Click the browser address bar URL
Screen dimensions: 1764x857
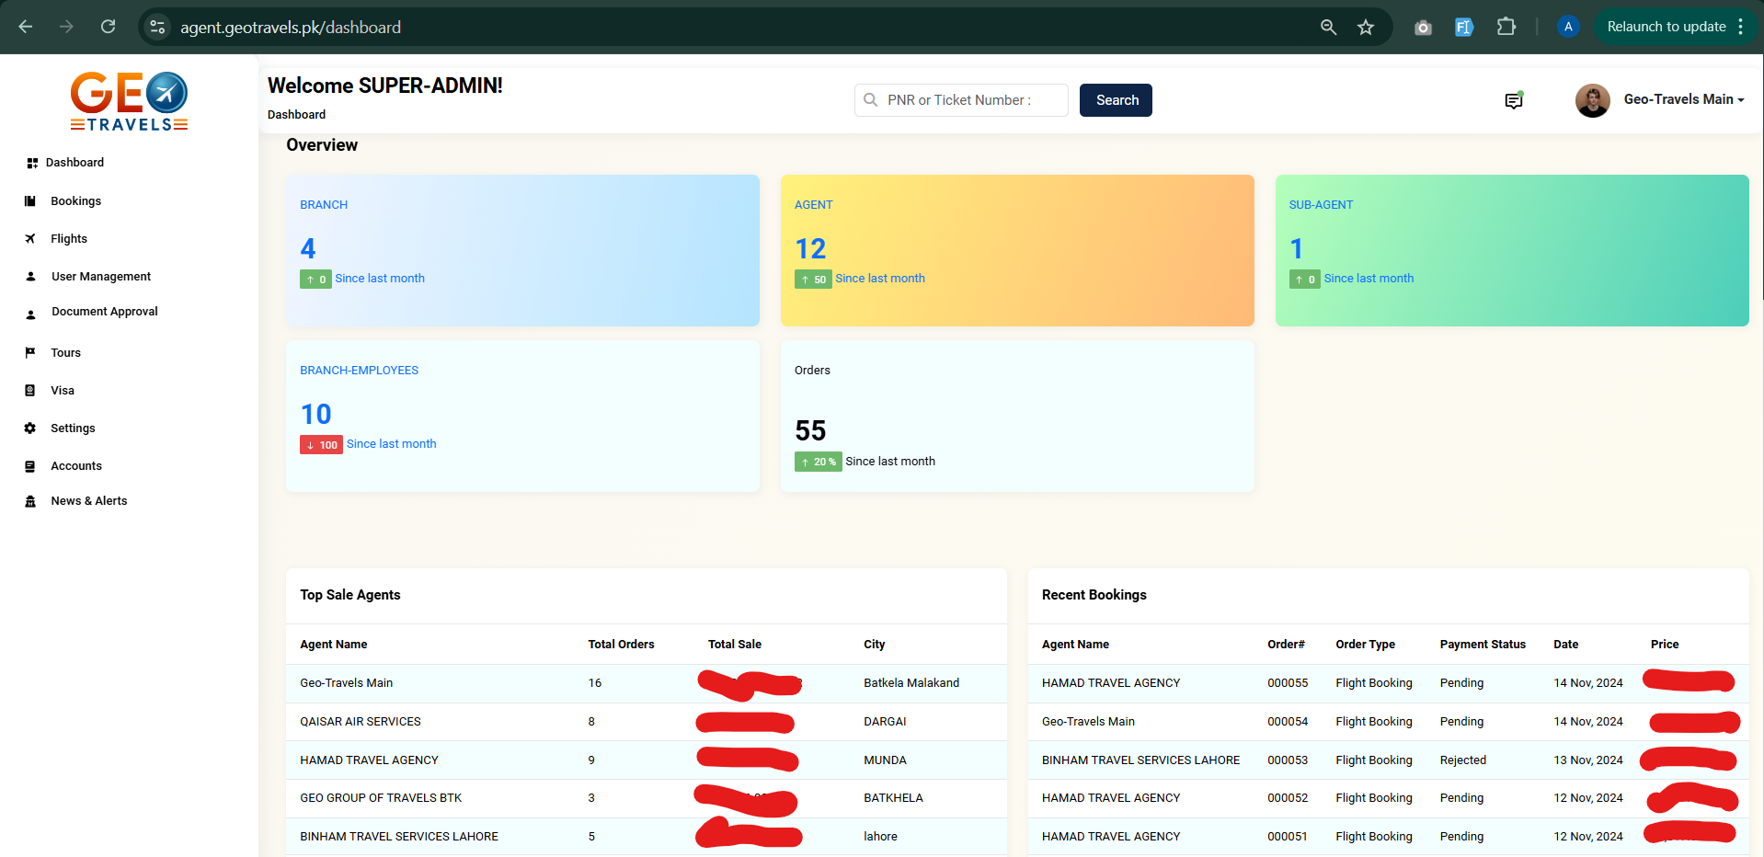tap(291, 28)
